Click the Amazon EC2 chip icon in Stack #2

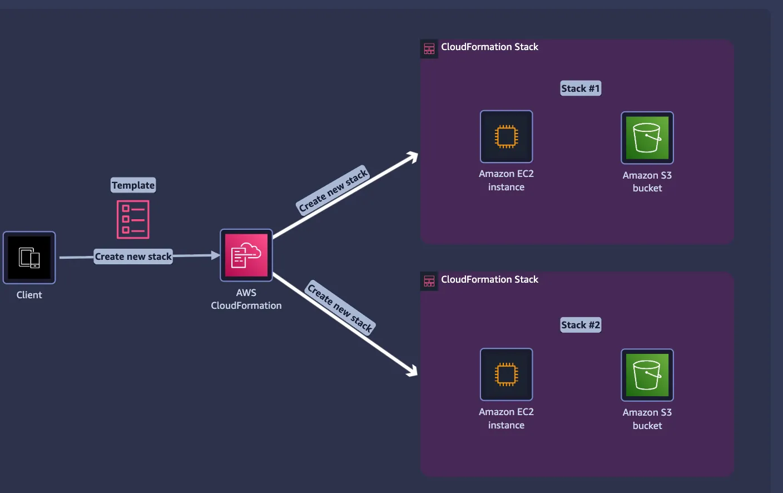coord(507,374)
